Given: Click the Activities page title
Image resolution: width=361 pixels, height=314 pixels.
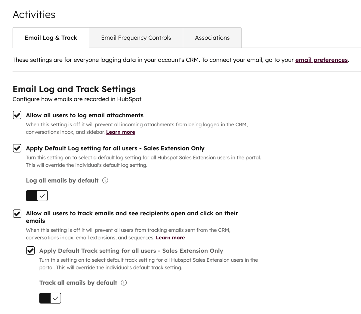Looking at the screenshot, I should tap(34, 14).
